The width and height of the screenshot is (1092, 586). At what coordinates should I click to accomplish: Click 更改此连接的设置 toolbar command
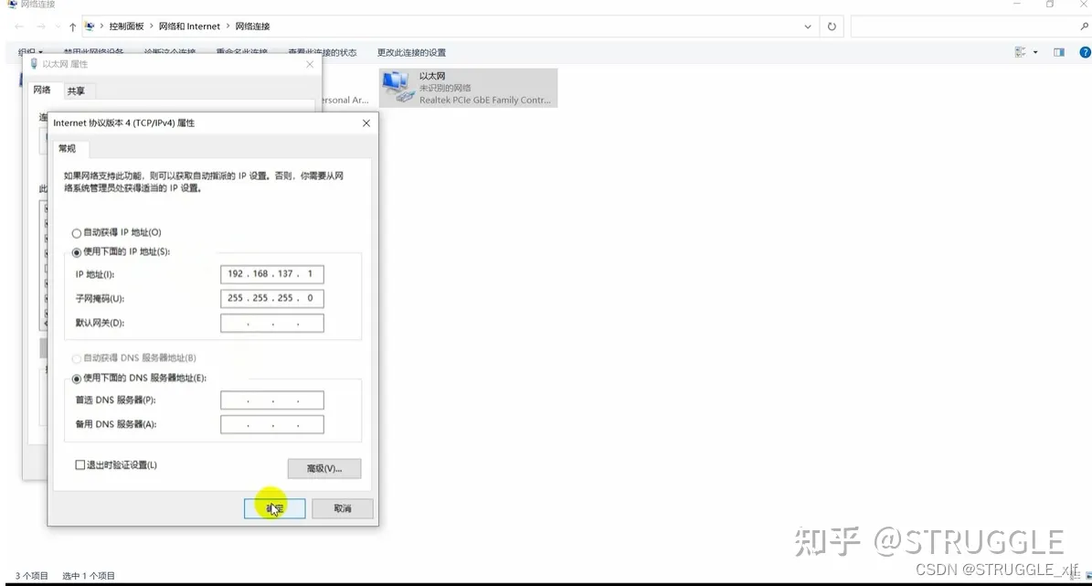[x=411, y=53]
